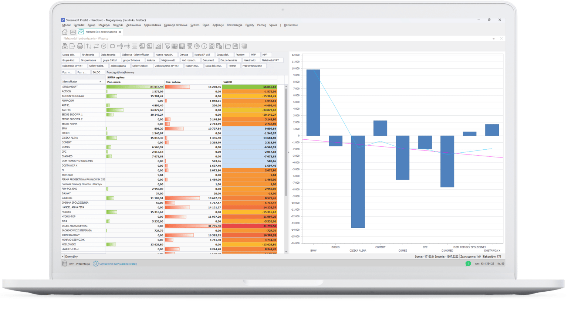Open the filter funnel tool
The height and width of the screenshot is (309, 568).
coord(168,46)
